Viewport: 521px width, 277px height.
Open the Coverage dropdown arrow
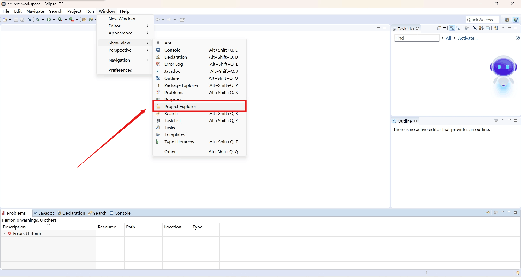66,20
